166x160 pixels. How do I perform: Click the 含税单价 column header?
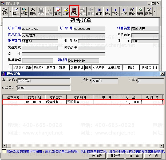click(x=77, y=67)
